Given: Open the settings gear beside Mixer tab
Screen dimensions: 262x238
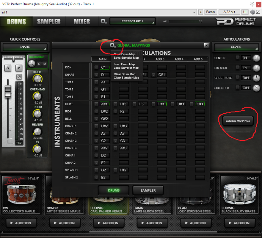Looking at the screenshot, I should click(103, 21).
